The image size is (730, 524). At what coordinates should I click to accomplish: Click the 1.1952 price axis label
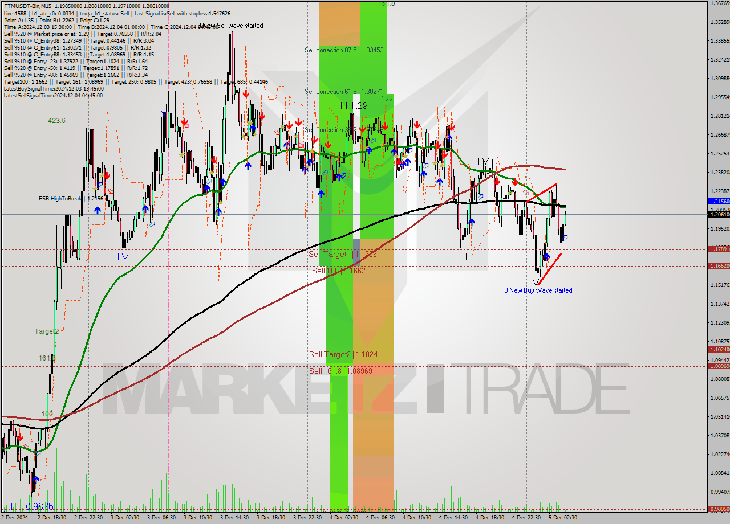pos(720,229)
